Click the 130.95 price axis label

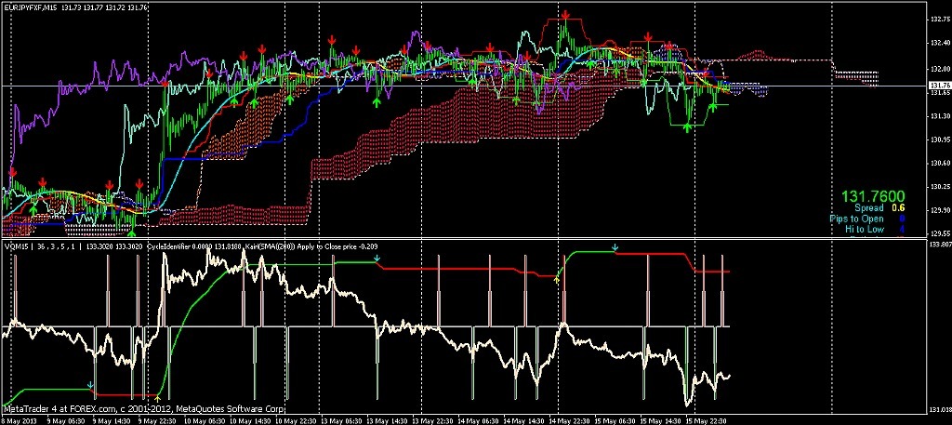(939, 139)
